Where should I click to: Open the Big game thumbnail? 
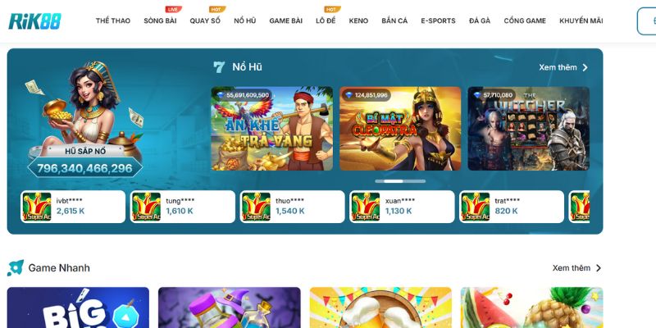pyautogui.click(x=78, y=307)
